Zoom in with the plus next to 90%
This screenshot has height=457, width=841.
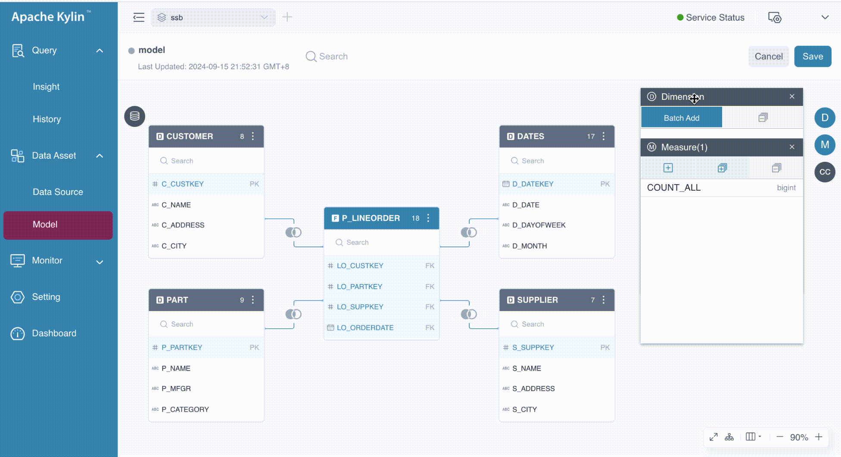tap(819, 437)
